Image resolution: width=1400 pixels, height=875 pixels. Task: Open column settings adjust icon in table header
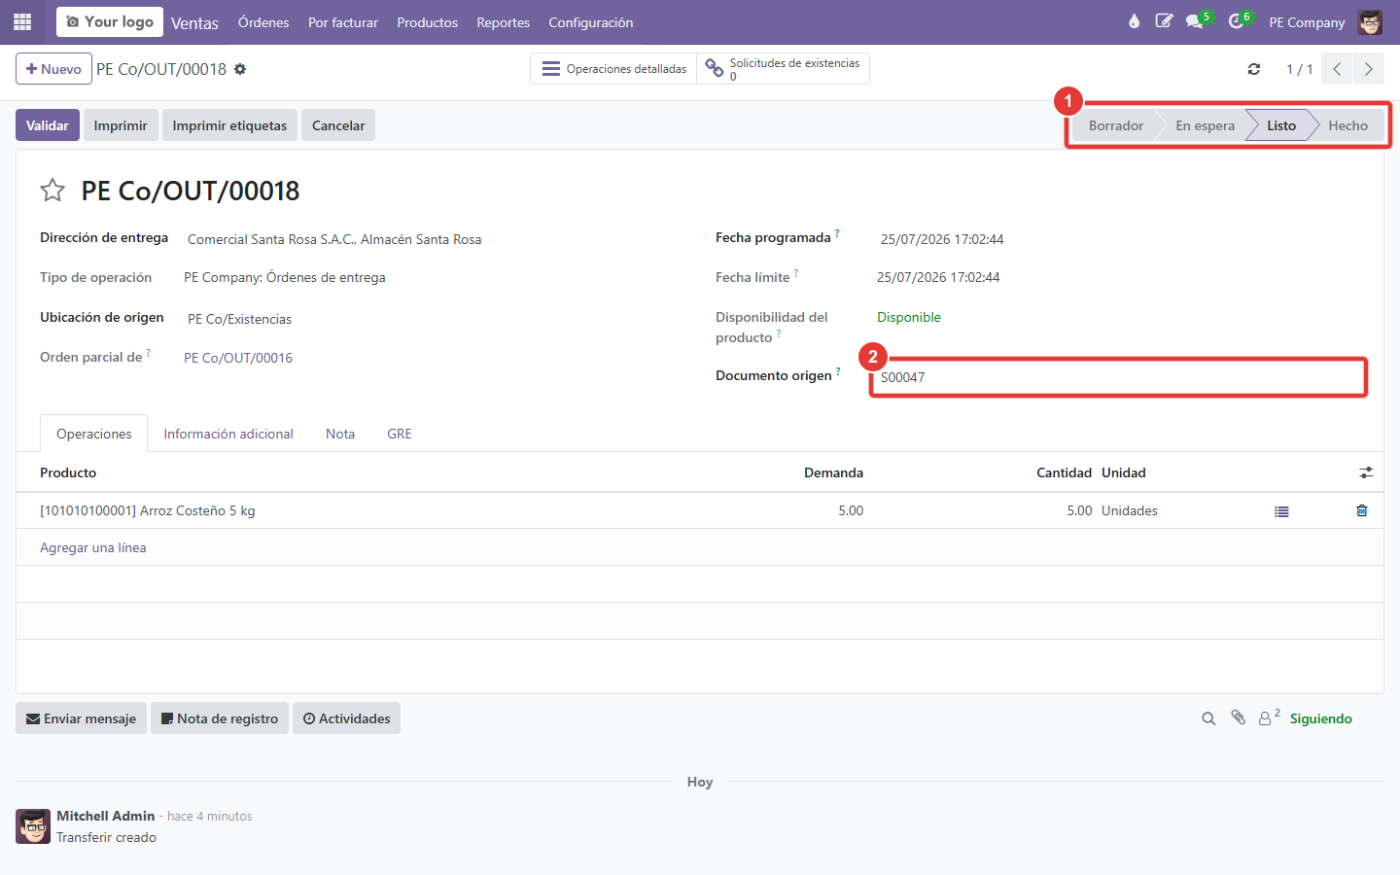pos(1366,472)
